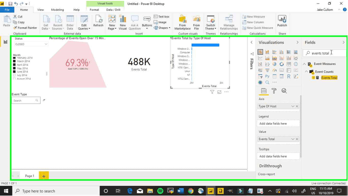The height and width of the screenshot is (196, 348).
Task: Open the Format visual tools tab
Action: (x=94, y=10)
